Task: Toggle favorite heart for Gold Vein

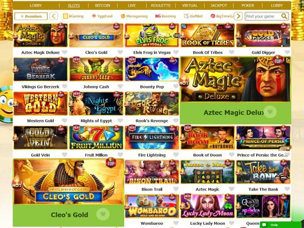Action: [x=65, y=155]
